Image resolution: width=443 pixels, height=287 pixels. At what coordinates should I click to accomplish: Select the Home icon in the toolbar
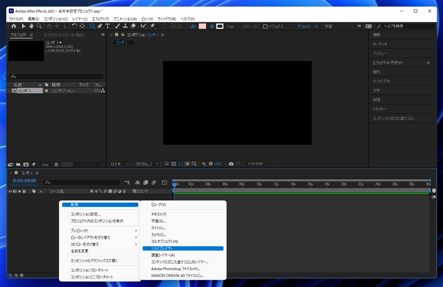tap(13, 26)
